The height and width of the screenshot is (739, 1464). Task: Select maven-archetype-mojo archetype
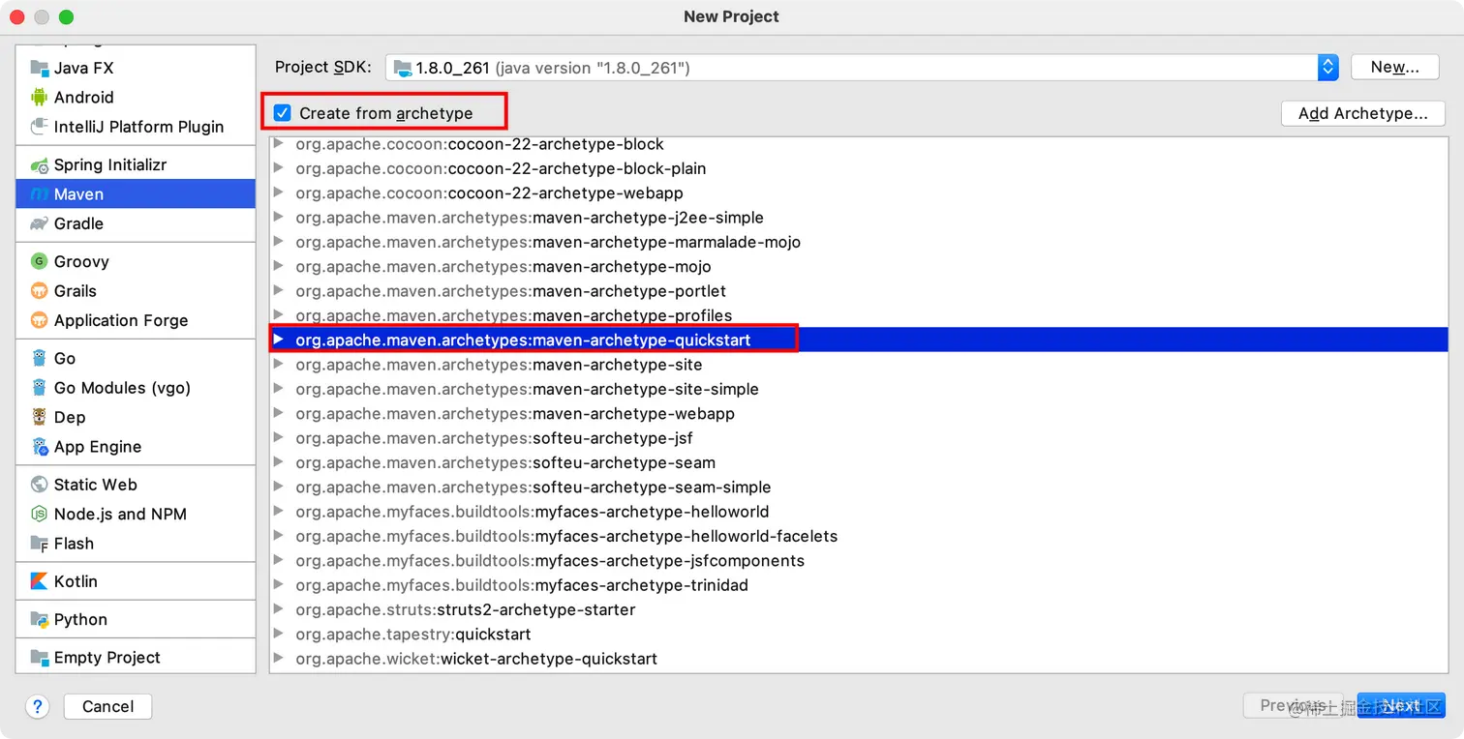point(859,267)
